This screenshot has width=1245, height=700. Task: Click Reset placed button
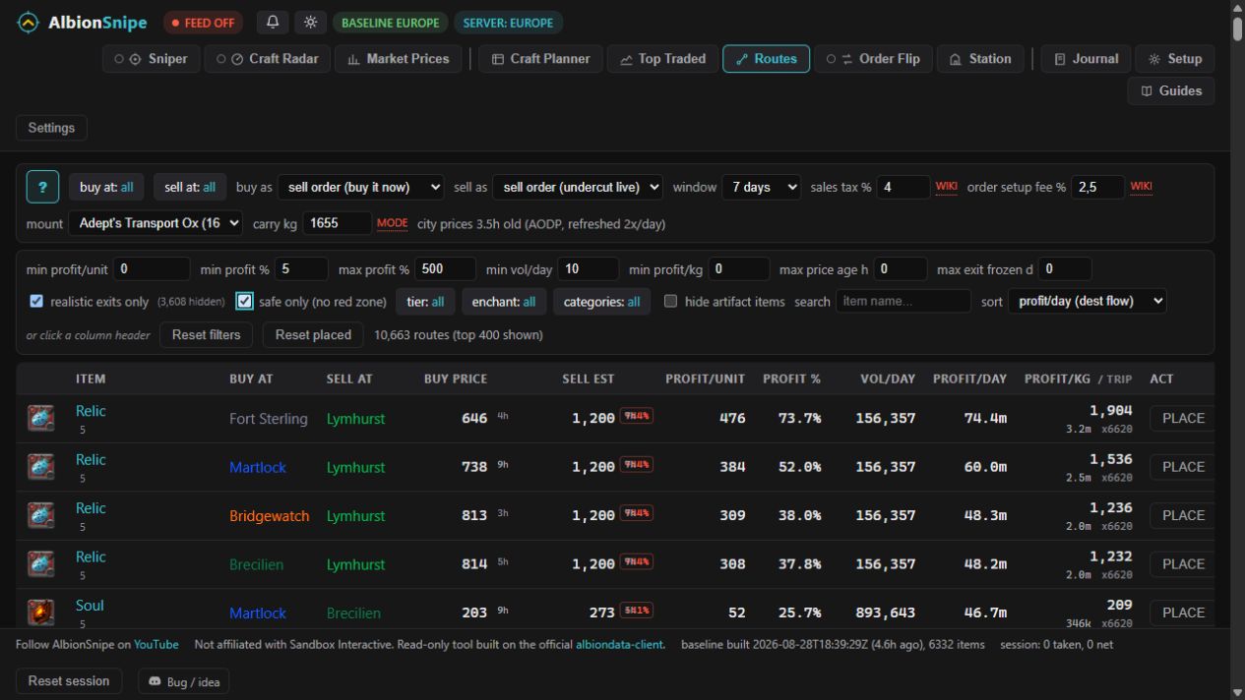pyautogui.click(x=313, y=334)
